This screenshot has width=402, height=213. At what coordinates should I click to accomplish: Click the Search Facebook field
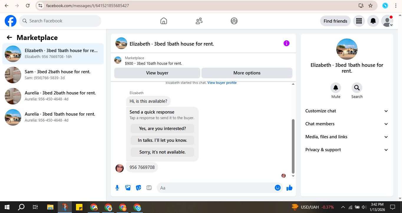click(x=60, y=21)
